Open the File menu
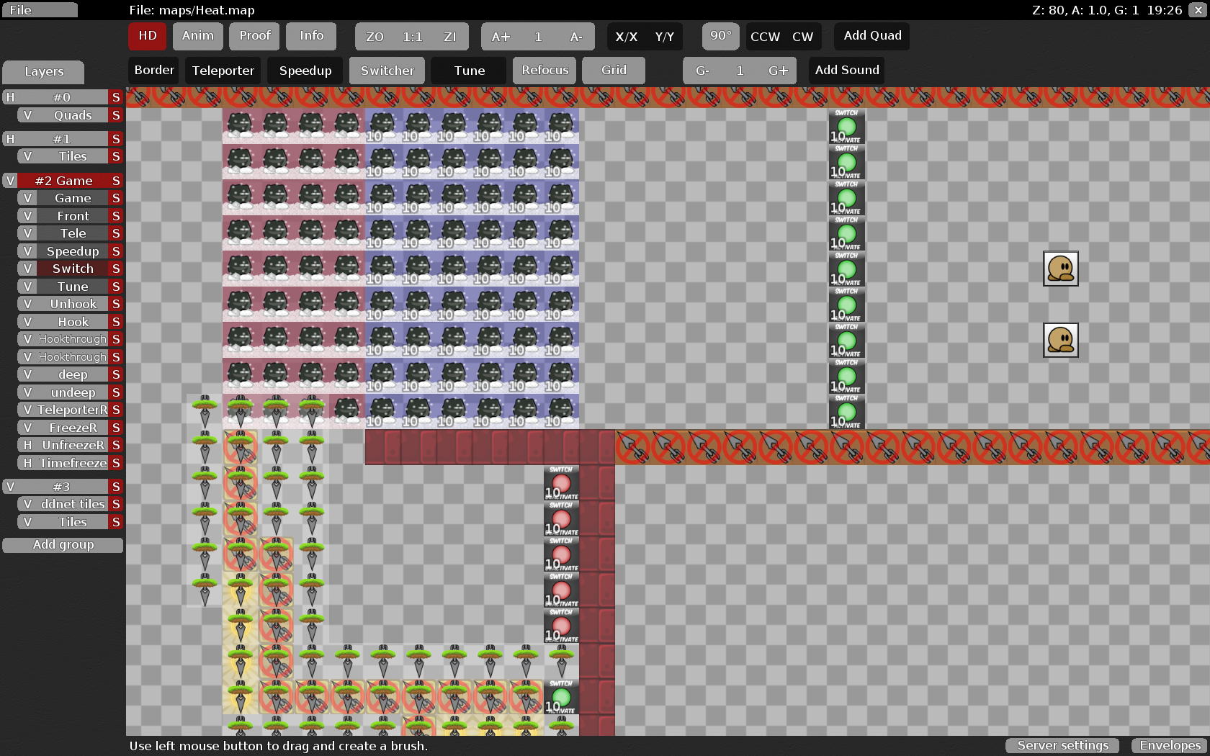The image size is (1210, 756). (39, 10)
